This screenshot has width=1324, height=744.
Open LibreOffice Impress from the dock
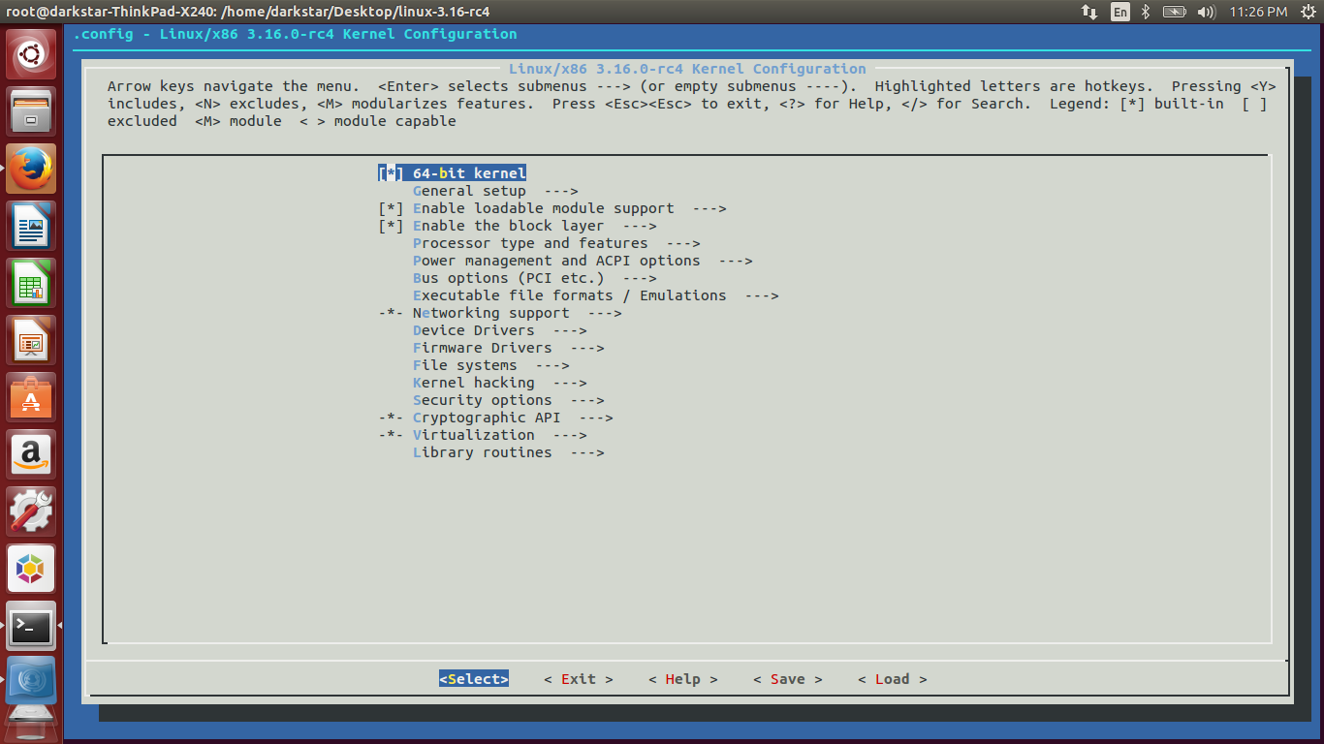tap(31, 340)
